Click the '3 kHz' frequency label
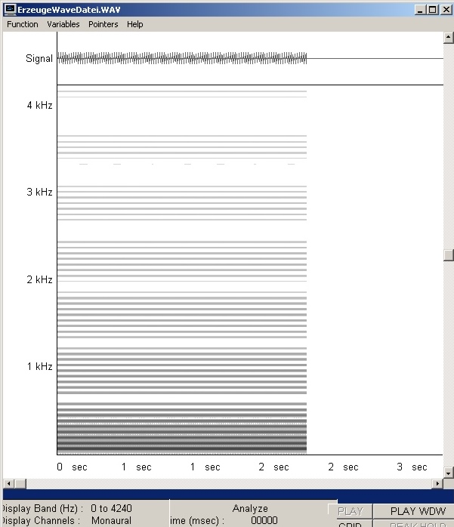This screenshot has width=454, height=527. click(39, 192)
